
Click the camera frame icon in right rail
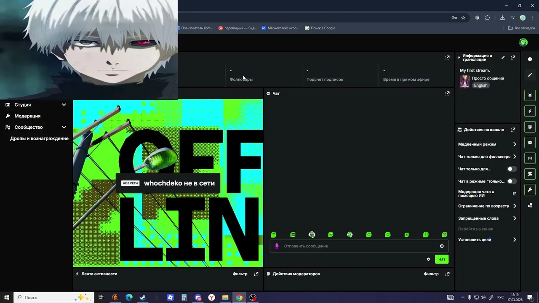(x=530, y=96)
